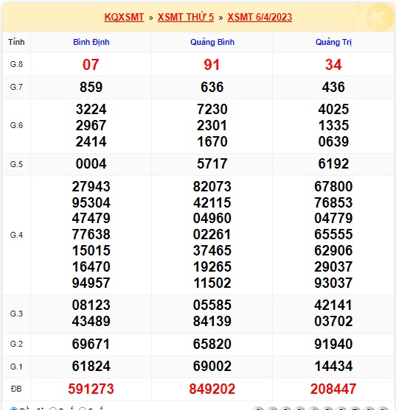This screenshot has width=396, height=410.
Task: Open the XSMT 6/4/2023 link
Action: 260,17
